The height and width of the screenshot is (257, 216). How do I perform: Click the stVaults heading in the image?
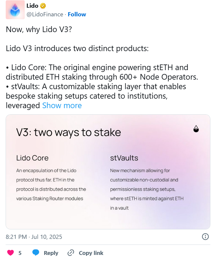pos(124,158)
